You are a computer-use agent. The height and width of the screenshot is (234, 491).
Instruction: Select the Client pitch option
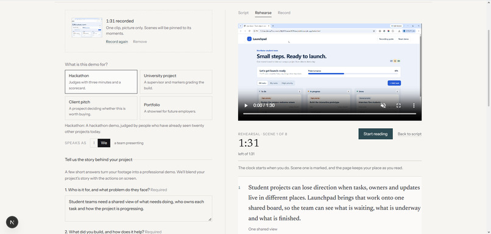click(101, 108)
